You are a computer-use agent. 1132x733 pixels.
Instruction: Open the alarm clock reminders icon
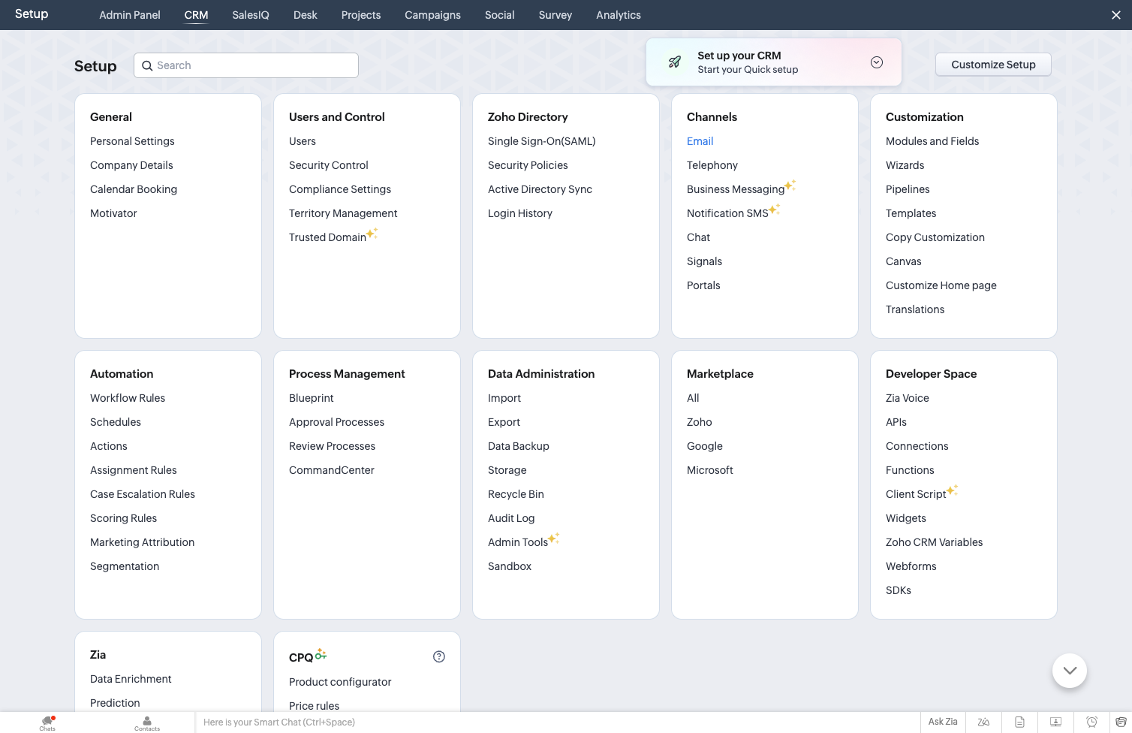click(1091, 722)
